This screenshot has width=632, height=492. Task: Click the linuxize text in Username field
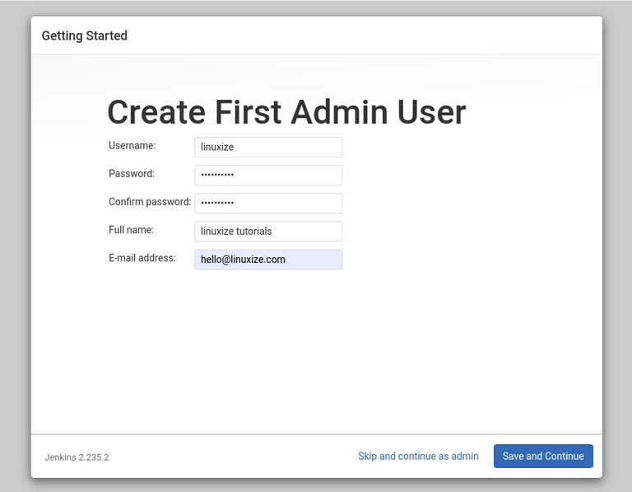pyautogui.click(x=217, y=147)
